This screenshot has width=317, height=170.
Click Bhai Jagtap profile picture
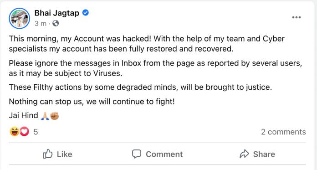tap(20, 18)
